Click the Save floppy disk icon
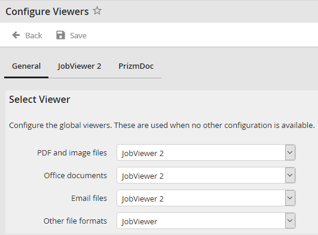 click(x=60, y=35)
